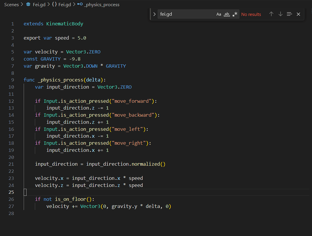Toggle Match Case (Aa) in the search bar

click(219, 14)
